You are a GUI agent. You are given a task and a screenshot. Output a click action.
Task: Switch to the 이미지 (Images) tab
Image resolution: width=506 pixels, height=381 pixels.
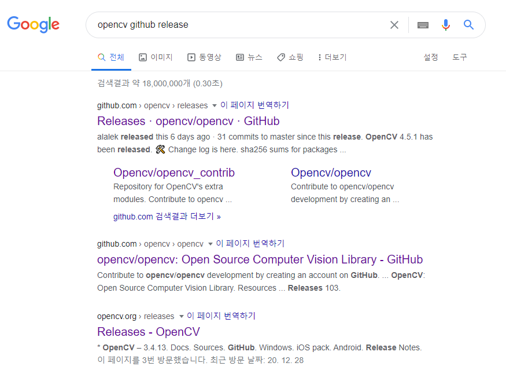pyautogui.click(x=156, y=57)
